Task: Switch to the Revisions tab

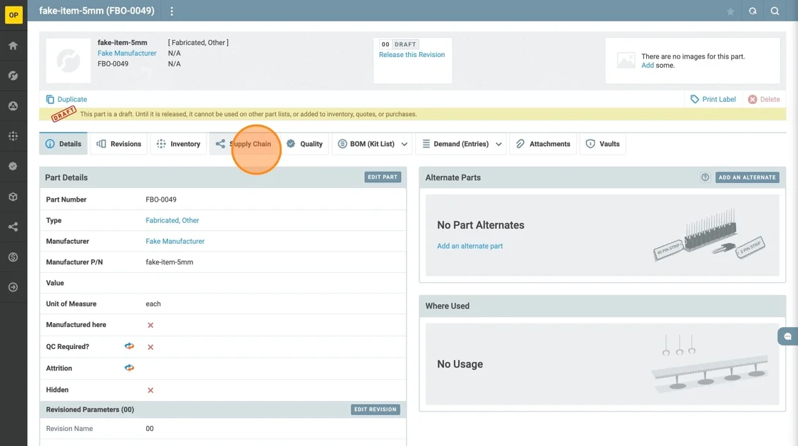Action: click(119, 144)
